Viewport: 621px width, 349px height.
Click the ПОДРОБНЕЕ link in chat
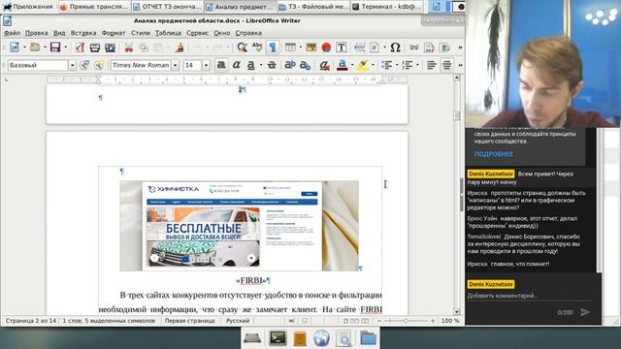494,154
